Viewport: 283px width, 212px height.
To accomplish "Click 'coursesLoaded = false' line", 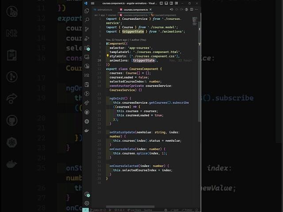I will (129, 77).
